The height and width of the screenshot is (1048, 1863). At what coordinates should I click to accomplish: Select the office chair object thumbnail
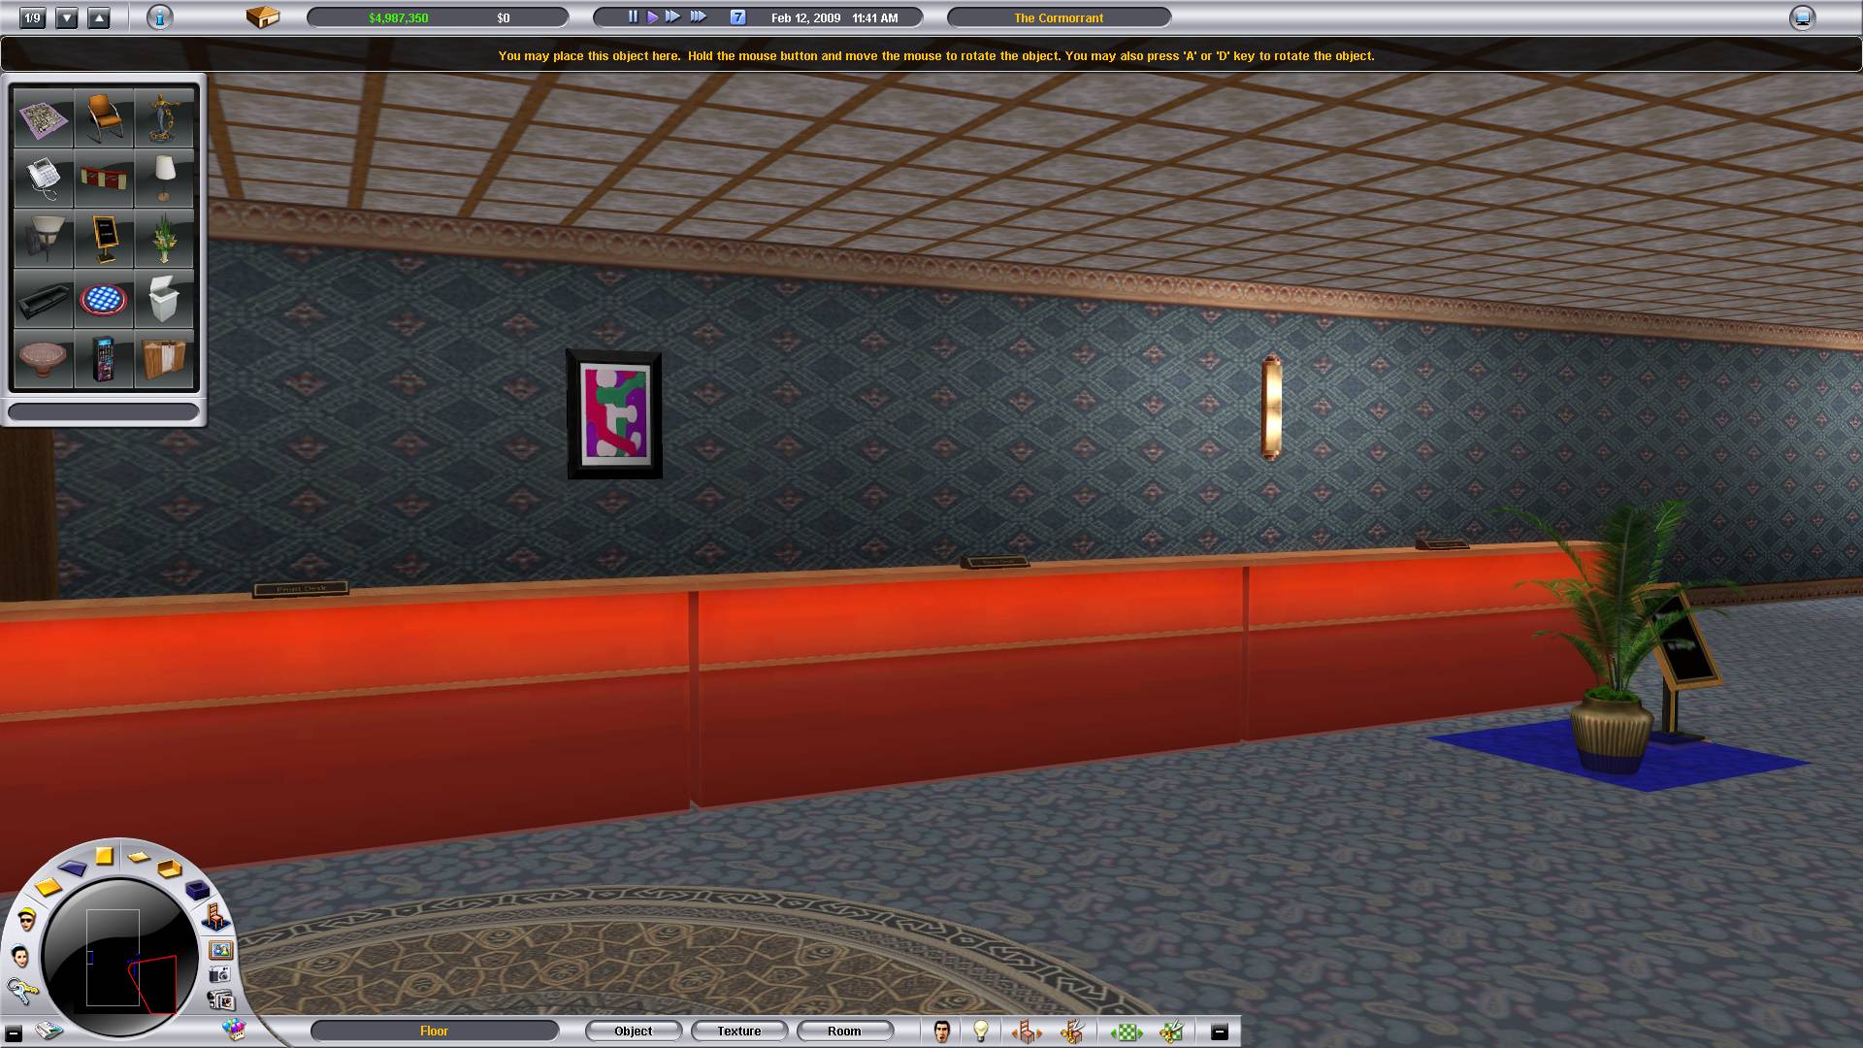pyautogui.click(x=104, y=117)
